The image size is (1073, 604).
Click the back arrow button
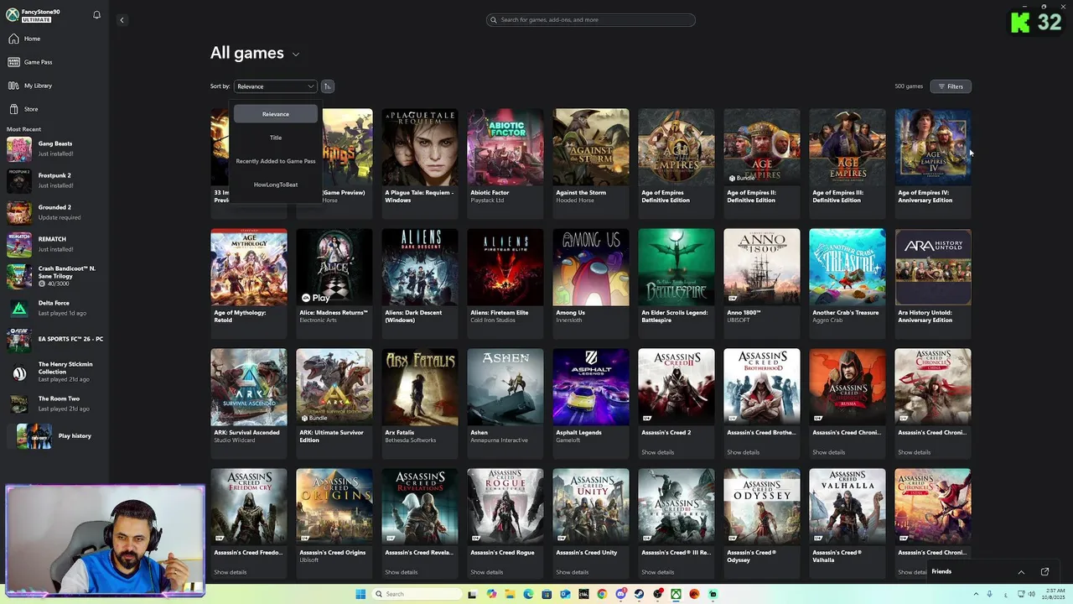point(122,20)
